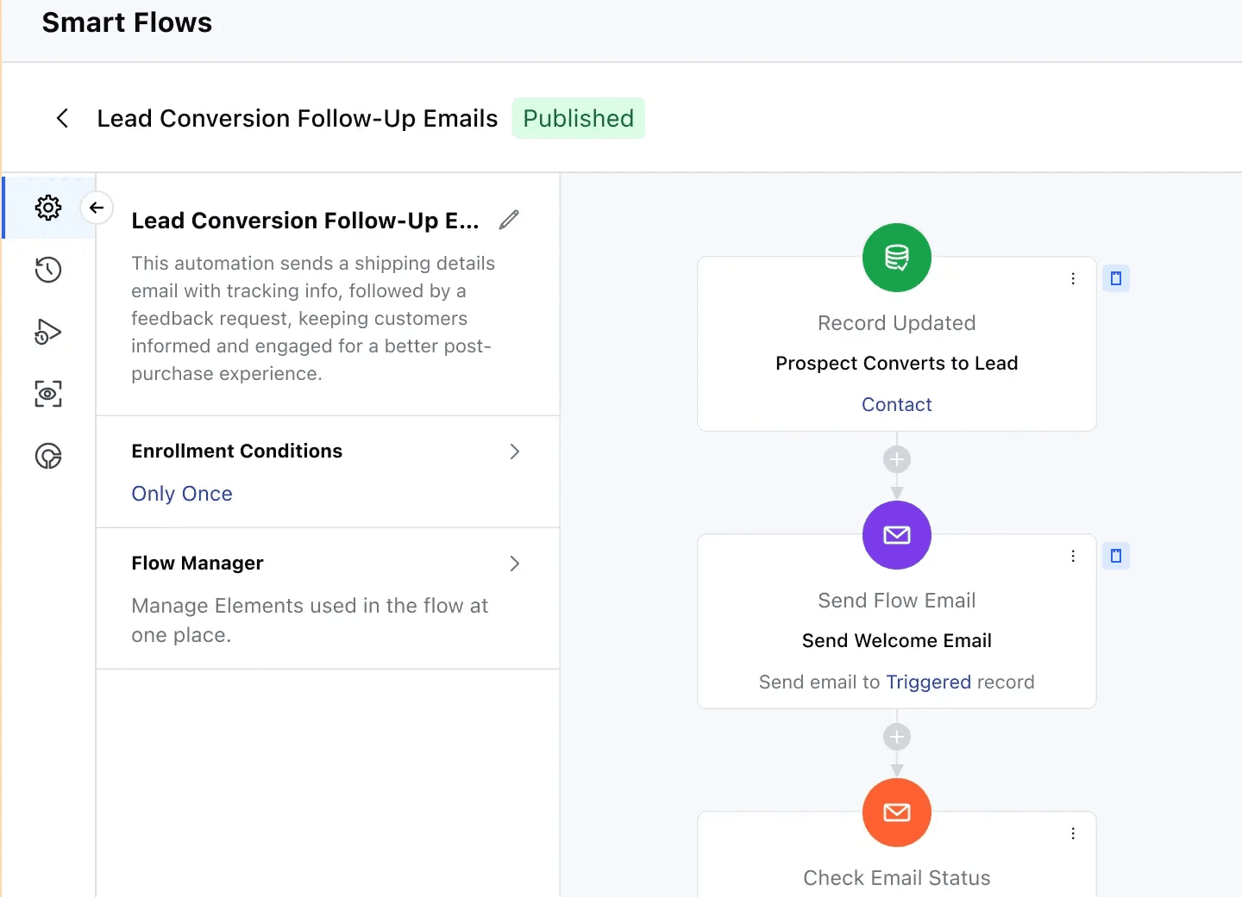This screenshot has width=1242, height=897.
Task: Click the Smart Flows heading
Action: pos(127,22)
